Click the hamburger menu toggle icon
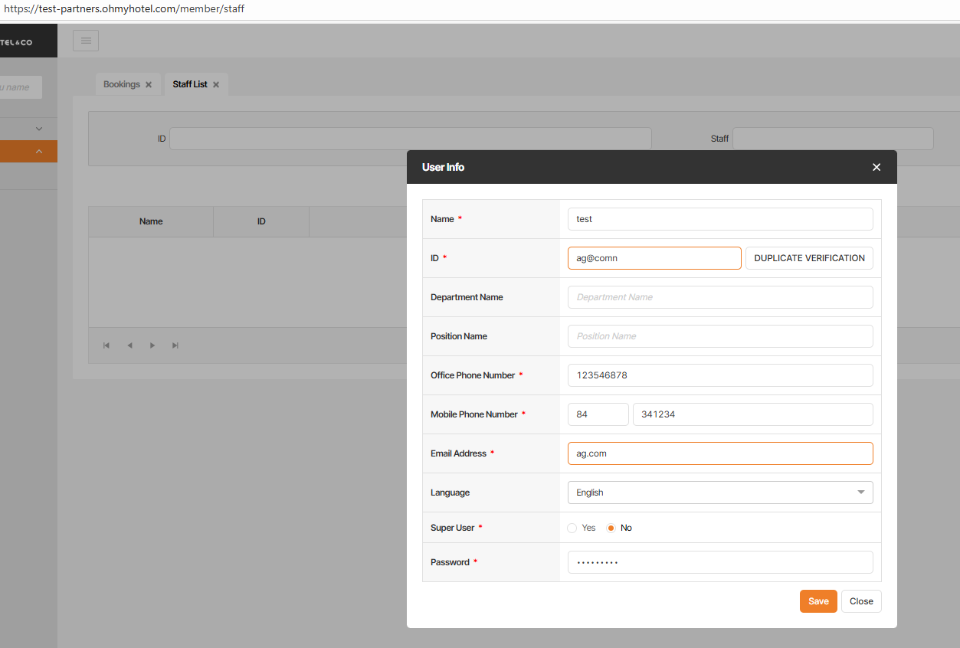 (86, 41)
